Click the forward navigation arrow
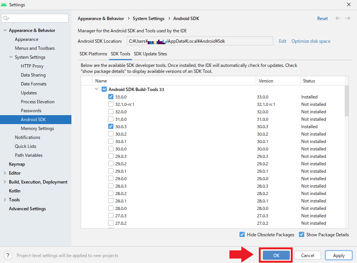357x263 pixels. point(348,19)
